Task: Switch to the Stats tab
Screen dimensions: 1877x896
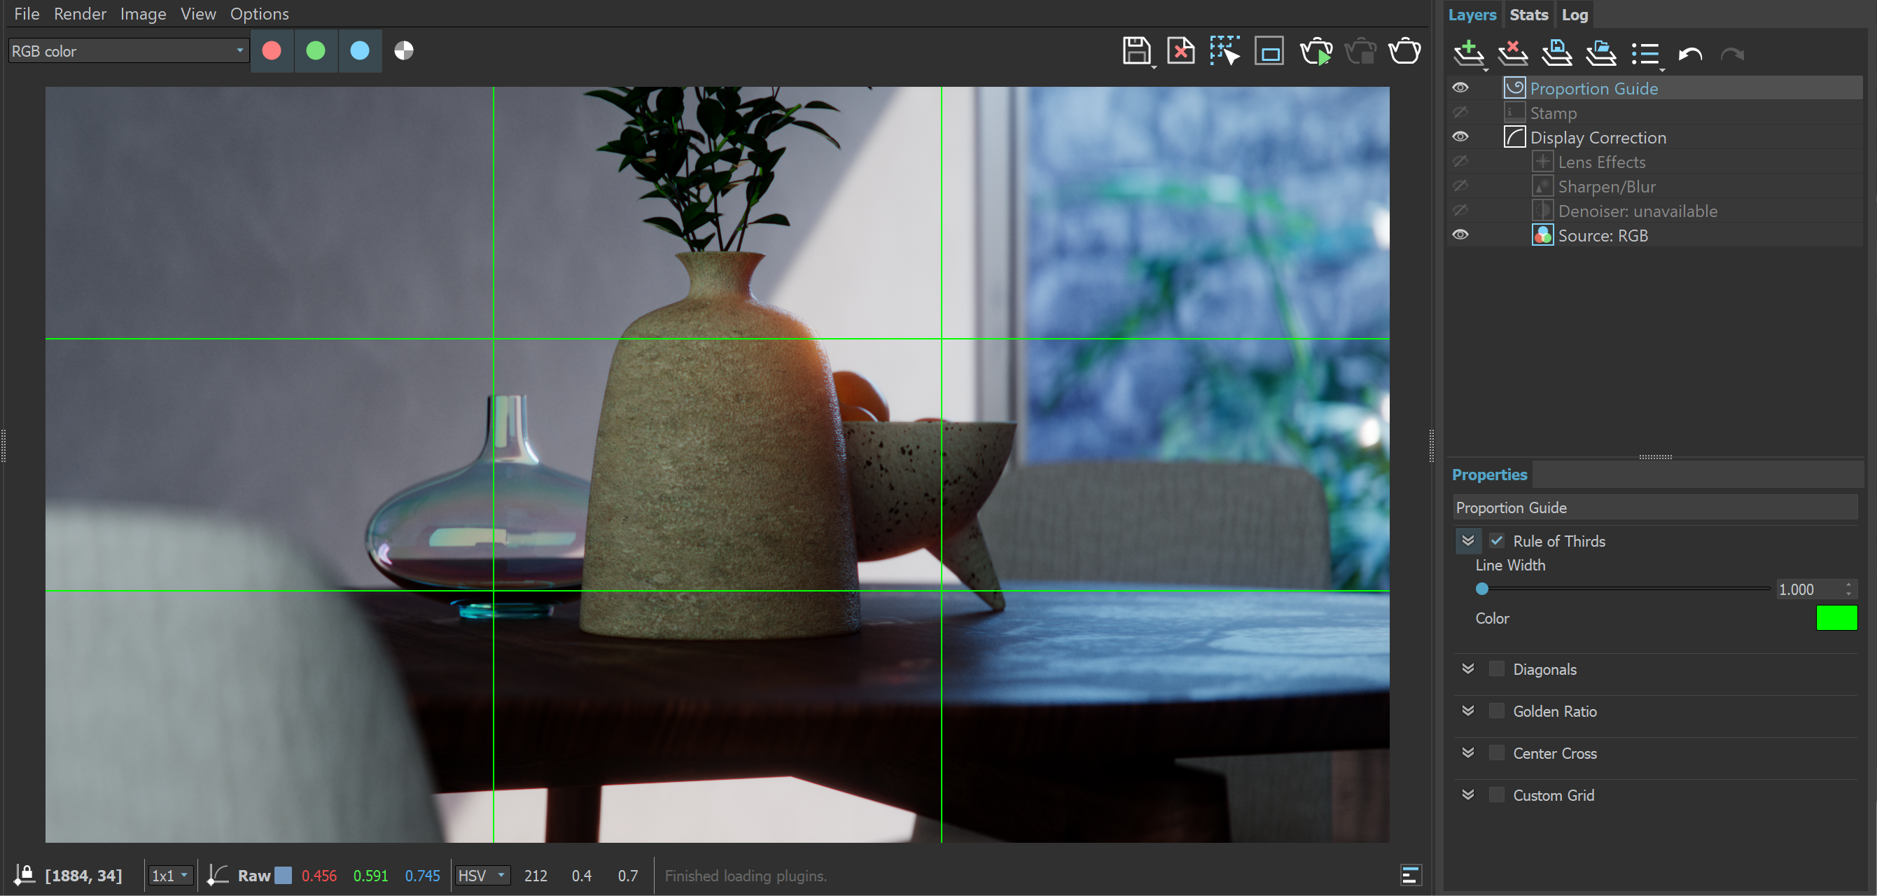Action: click(1529, 15)
